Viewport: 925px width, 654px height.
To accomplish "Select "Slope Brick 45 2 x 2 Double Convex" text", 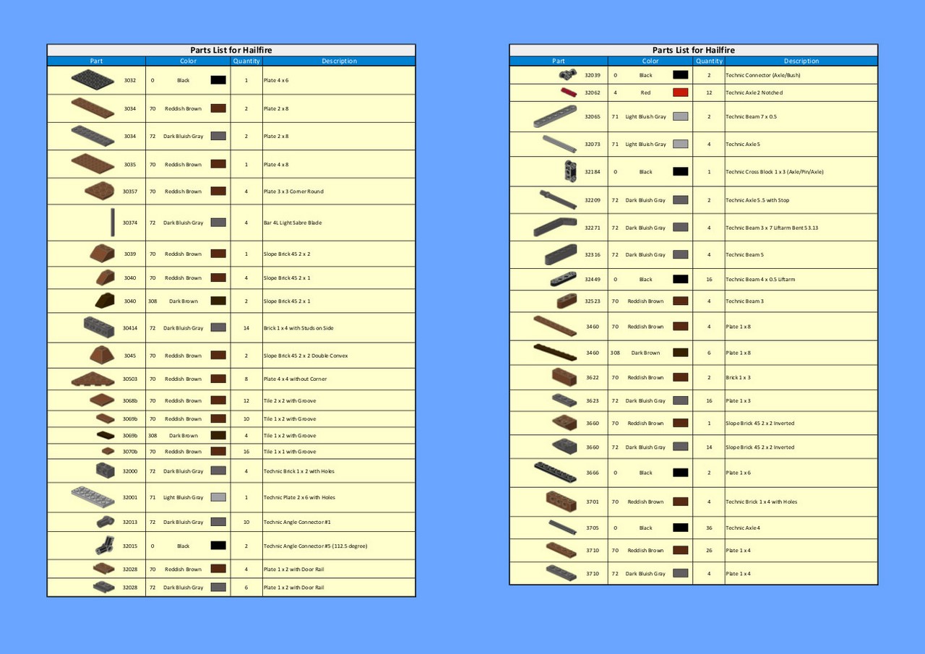I will coord(306,356).
